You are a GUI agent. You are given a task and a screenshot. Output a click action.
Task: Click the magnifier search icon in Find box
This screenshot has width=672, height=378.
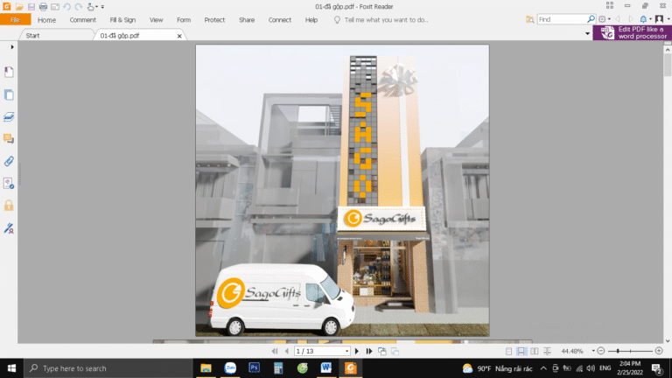pyautogui.click(x=591, y=19)
